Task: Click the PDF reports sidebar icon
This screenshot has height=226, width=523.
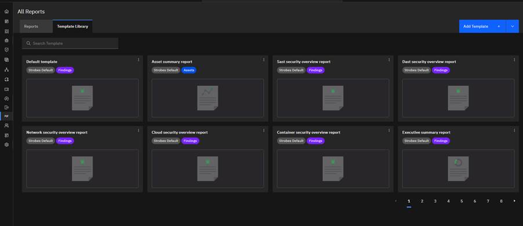Action: [x=6, y=116]
